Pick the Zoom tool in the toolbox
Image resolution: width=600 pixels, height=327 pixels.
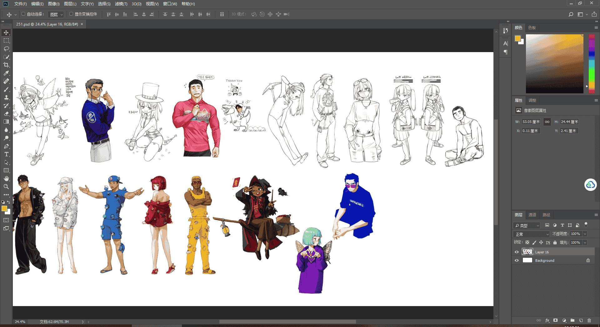tap(6, 187)
